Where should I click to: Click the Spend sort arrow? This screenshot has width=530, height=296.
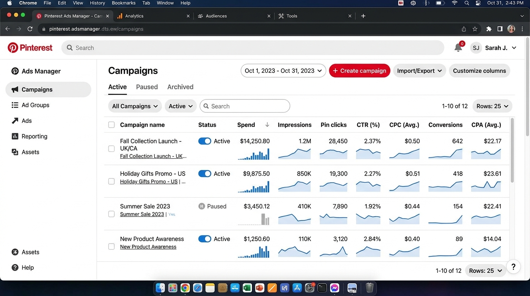267,124
